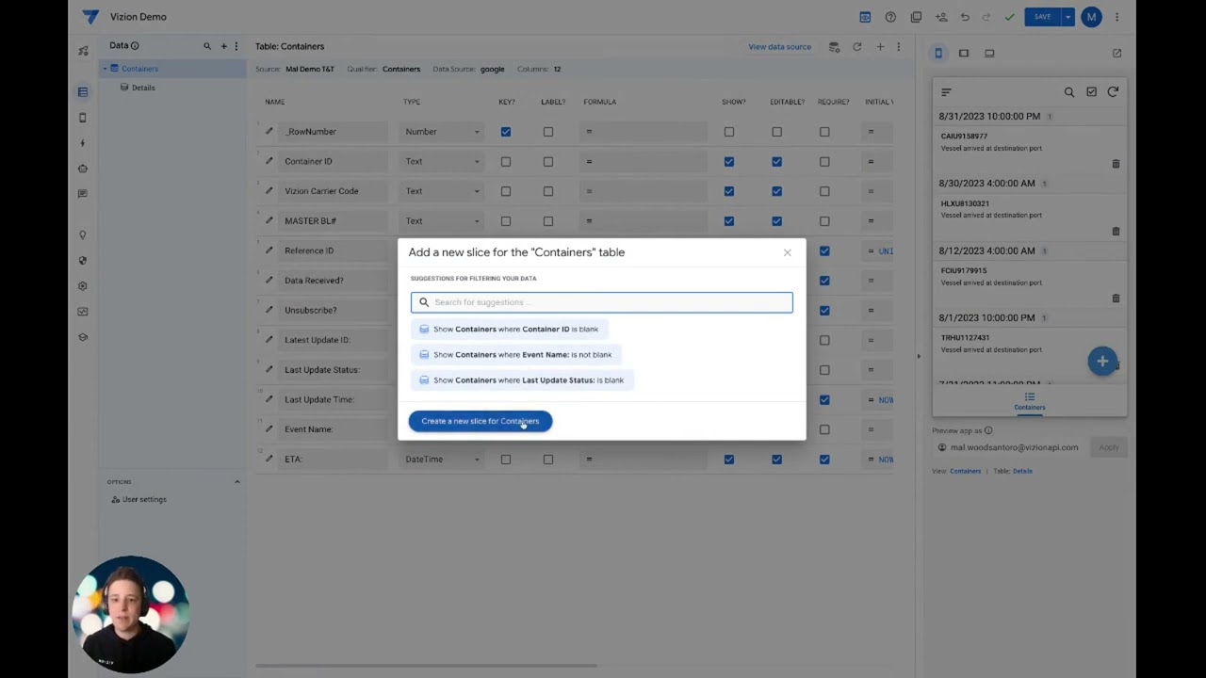Screen dimensions: 1206x678
Task: Toggle EDITABLE checkbox for MASTER BL#
Action: tap(776, 221)
